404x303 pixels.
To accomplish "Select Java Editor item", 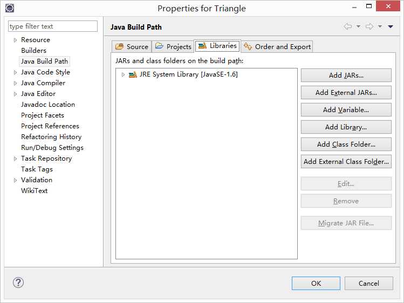I will 38,94.
